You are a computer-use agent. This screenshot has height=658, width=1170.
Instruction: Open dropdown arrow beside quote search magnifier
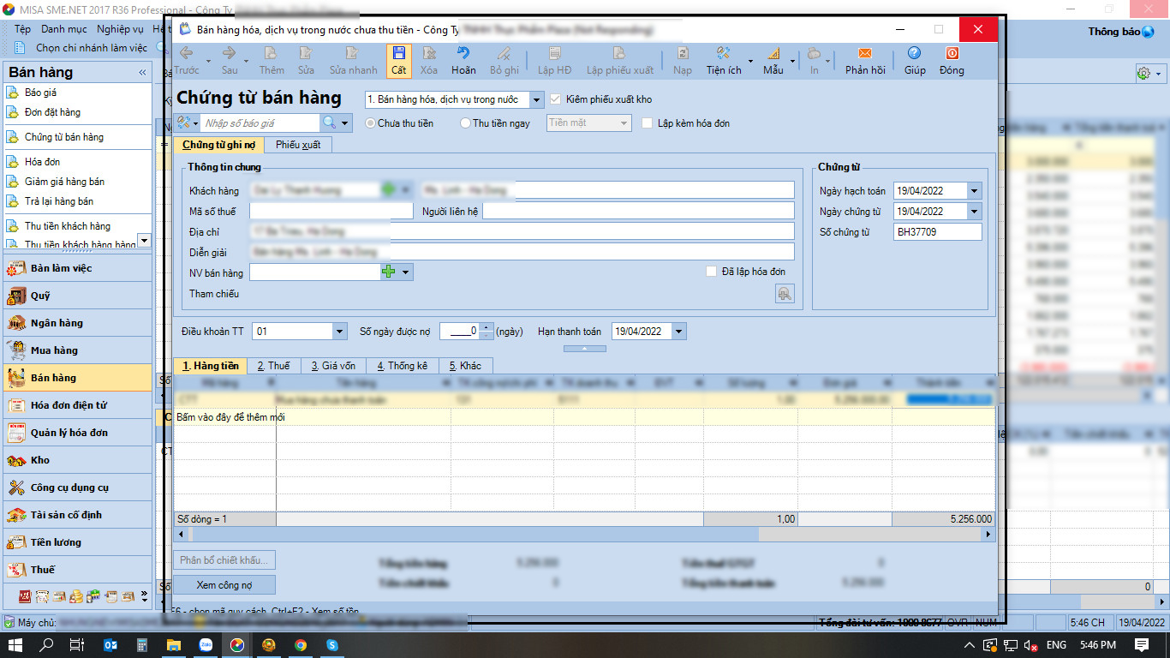click(345, 123)
